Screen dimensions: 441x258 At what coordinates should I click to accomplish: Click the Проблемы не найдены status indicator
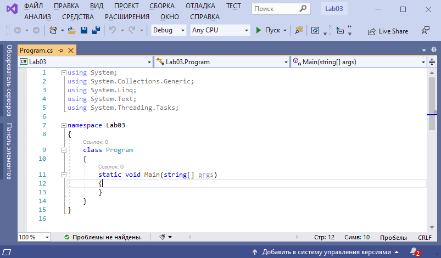click(103, 237)
